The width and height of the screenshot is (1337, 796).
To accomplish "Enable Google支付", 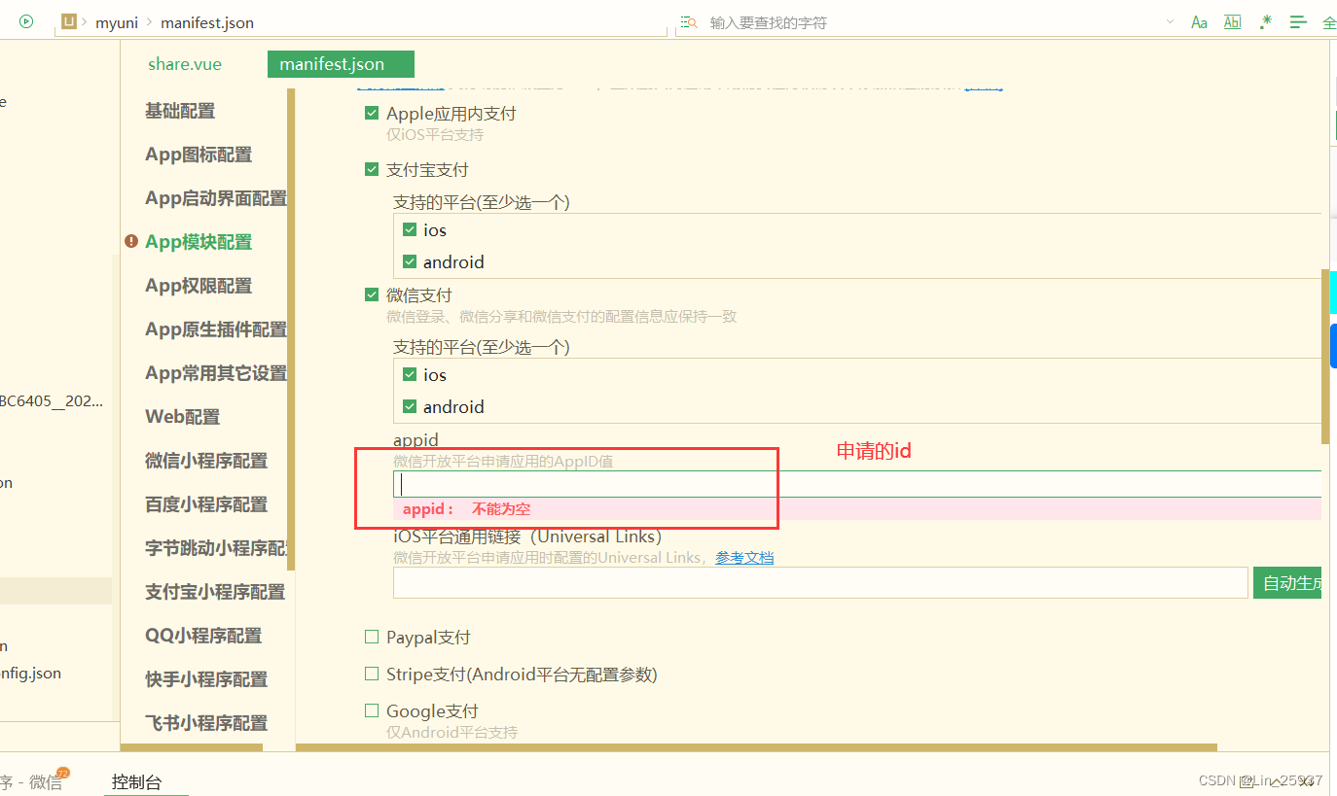I will point(372,710).
